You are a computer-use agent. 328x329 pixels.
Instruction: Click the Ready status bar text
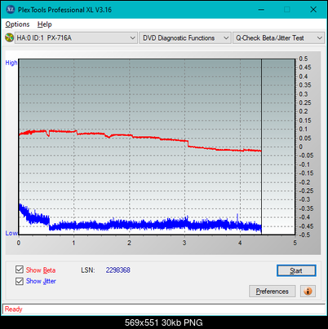[13, 309]
